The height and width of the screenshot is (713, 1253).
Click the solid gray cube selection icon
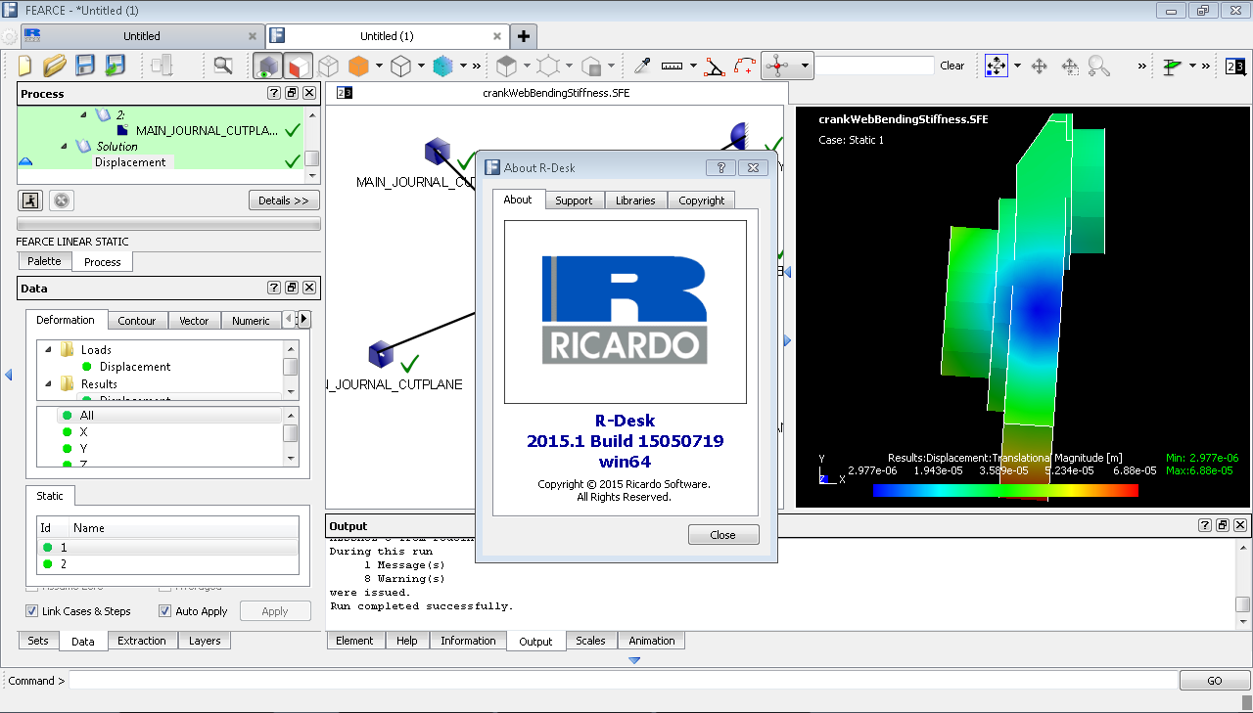pyautogui.click(x=506, y=66)
